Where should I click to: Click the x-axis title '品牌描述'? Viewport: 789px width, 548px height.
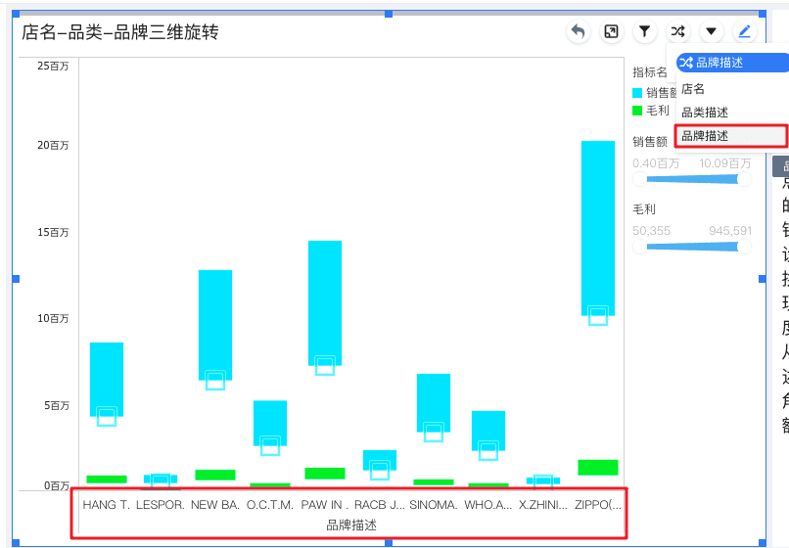(x=351, y=525)
